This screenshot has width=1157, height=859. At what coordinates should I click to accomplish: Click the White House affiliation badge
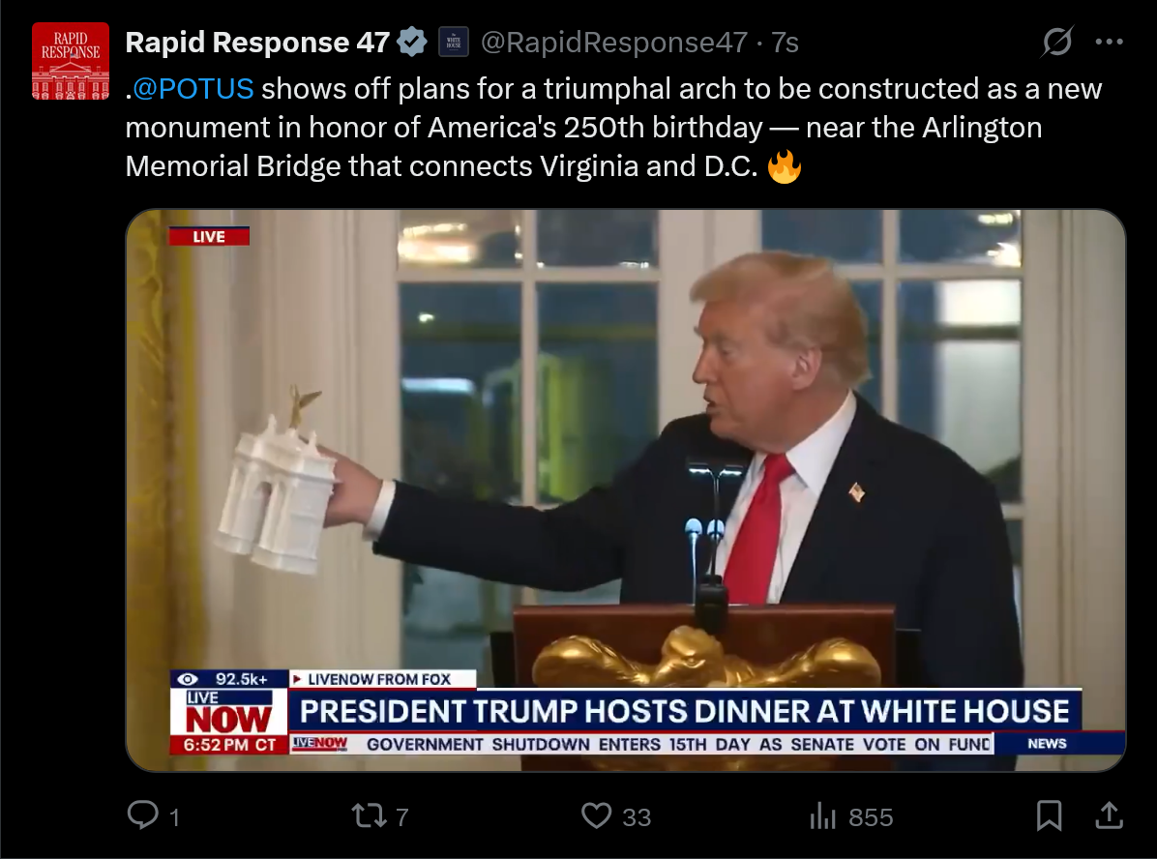454,42
